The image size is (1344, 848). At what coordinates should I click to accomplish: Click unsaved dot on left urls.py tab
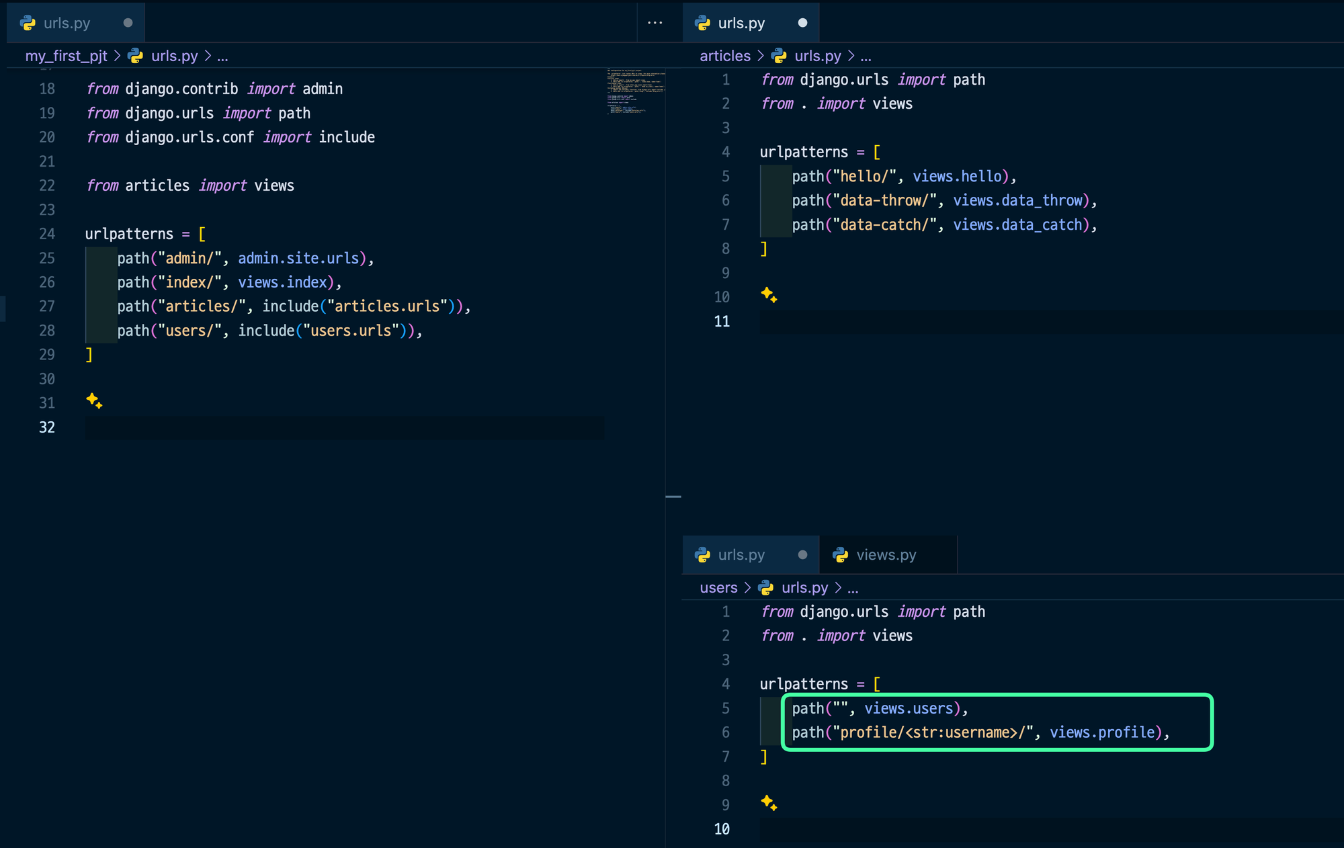pos(128,23)
